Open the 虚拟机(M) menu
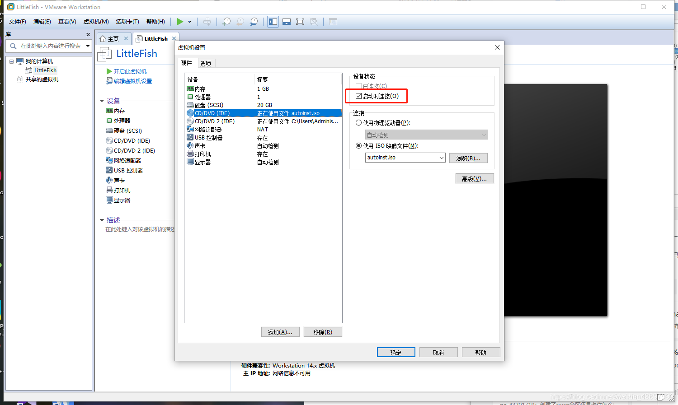The image size is (678, 405). (96, 22)
